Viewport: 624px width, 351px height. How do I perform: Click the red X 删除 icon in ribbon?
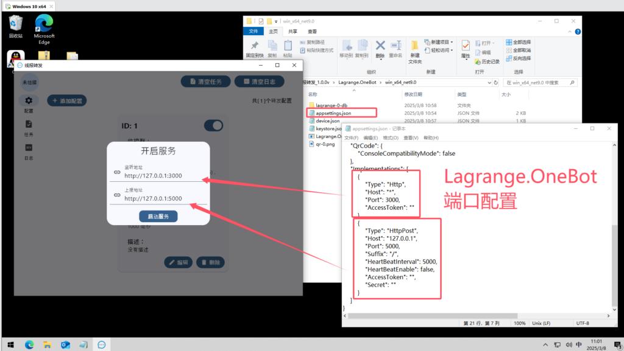click(x=380, y=46)
